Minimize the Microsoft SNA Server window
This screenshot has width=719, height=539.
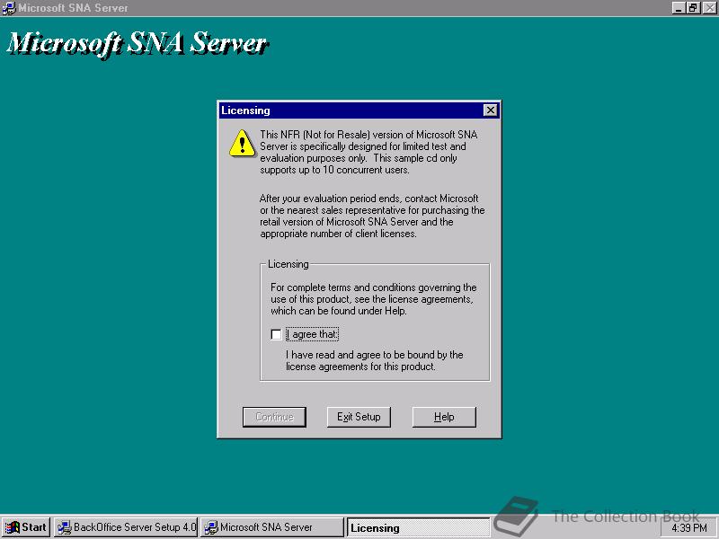pyautogui.click(x=679, y=8)
